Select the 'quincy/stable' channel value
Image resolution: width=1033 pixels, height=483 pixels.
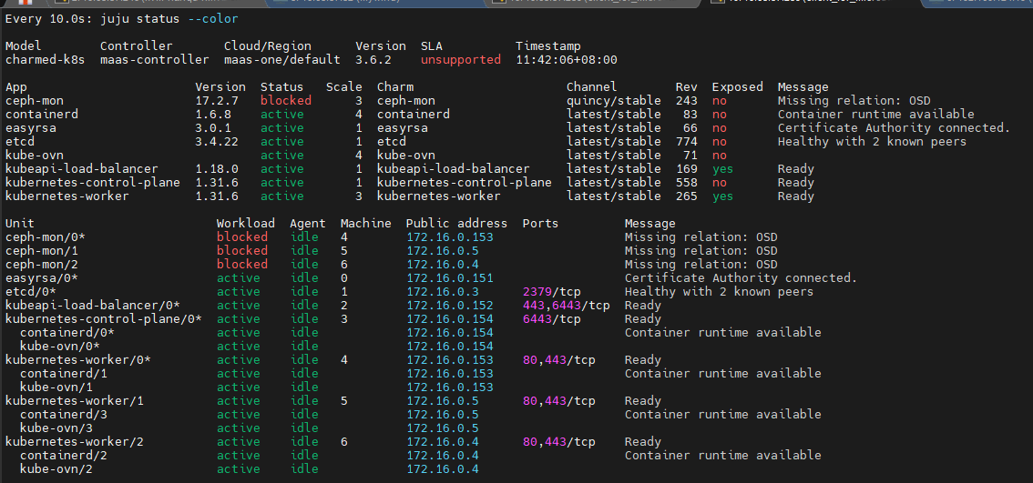click(x=613, y=101)
